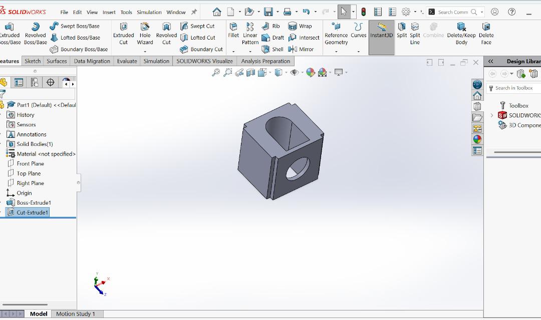Select the Boundary Cut tool
The image size is (541, 320).
point(201,49)
